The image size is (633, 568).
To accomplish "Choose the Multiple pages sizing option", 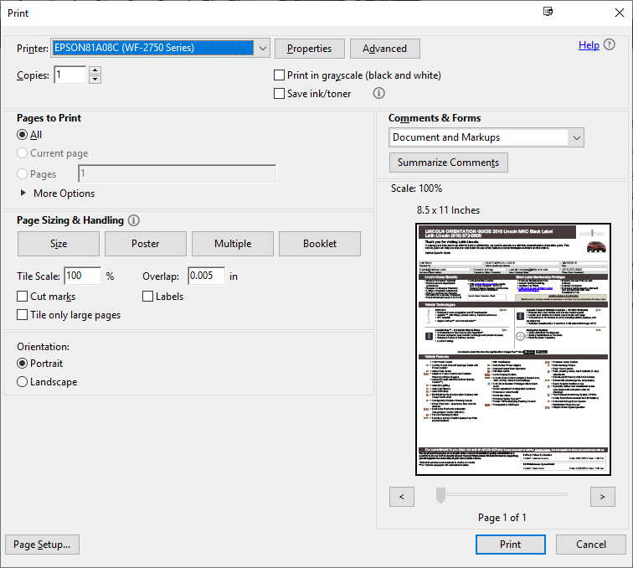I will point(233,244).
